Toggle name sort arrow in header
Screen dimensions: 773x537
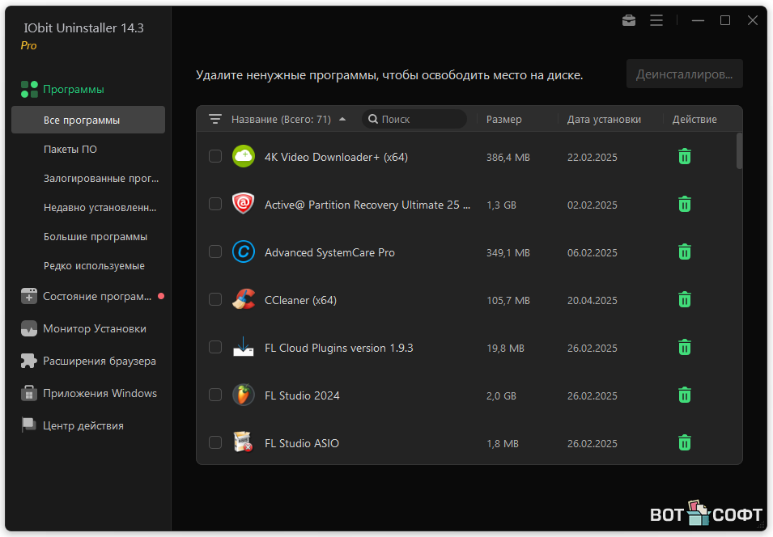point(342,119)
